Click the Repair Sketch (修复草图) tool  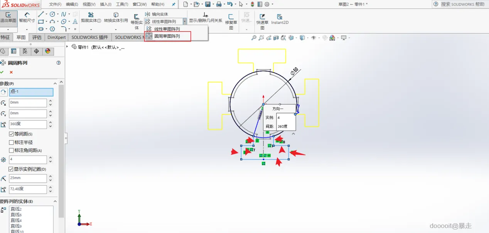pyautogui.click(x=231, y=22)
